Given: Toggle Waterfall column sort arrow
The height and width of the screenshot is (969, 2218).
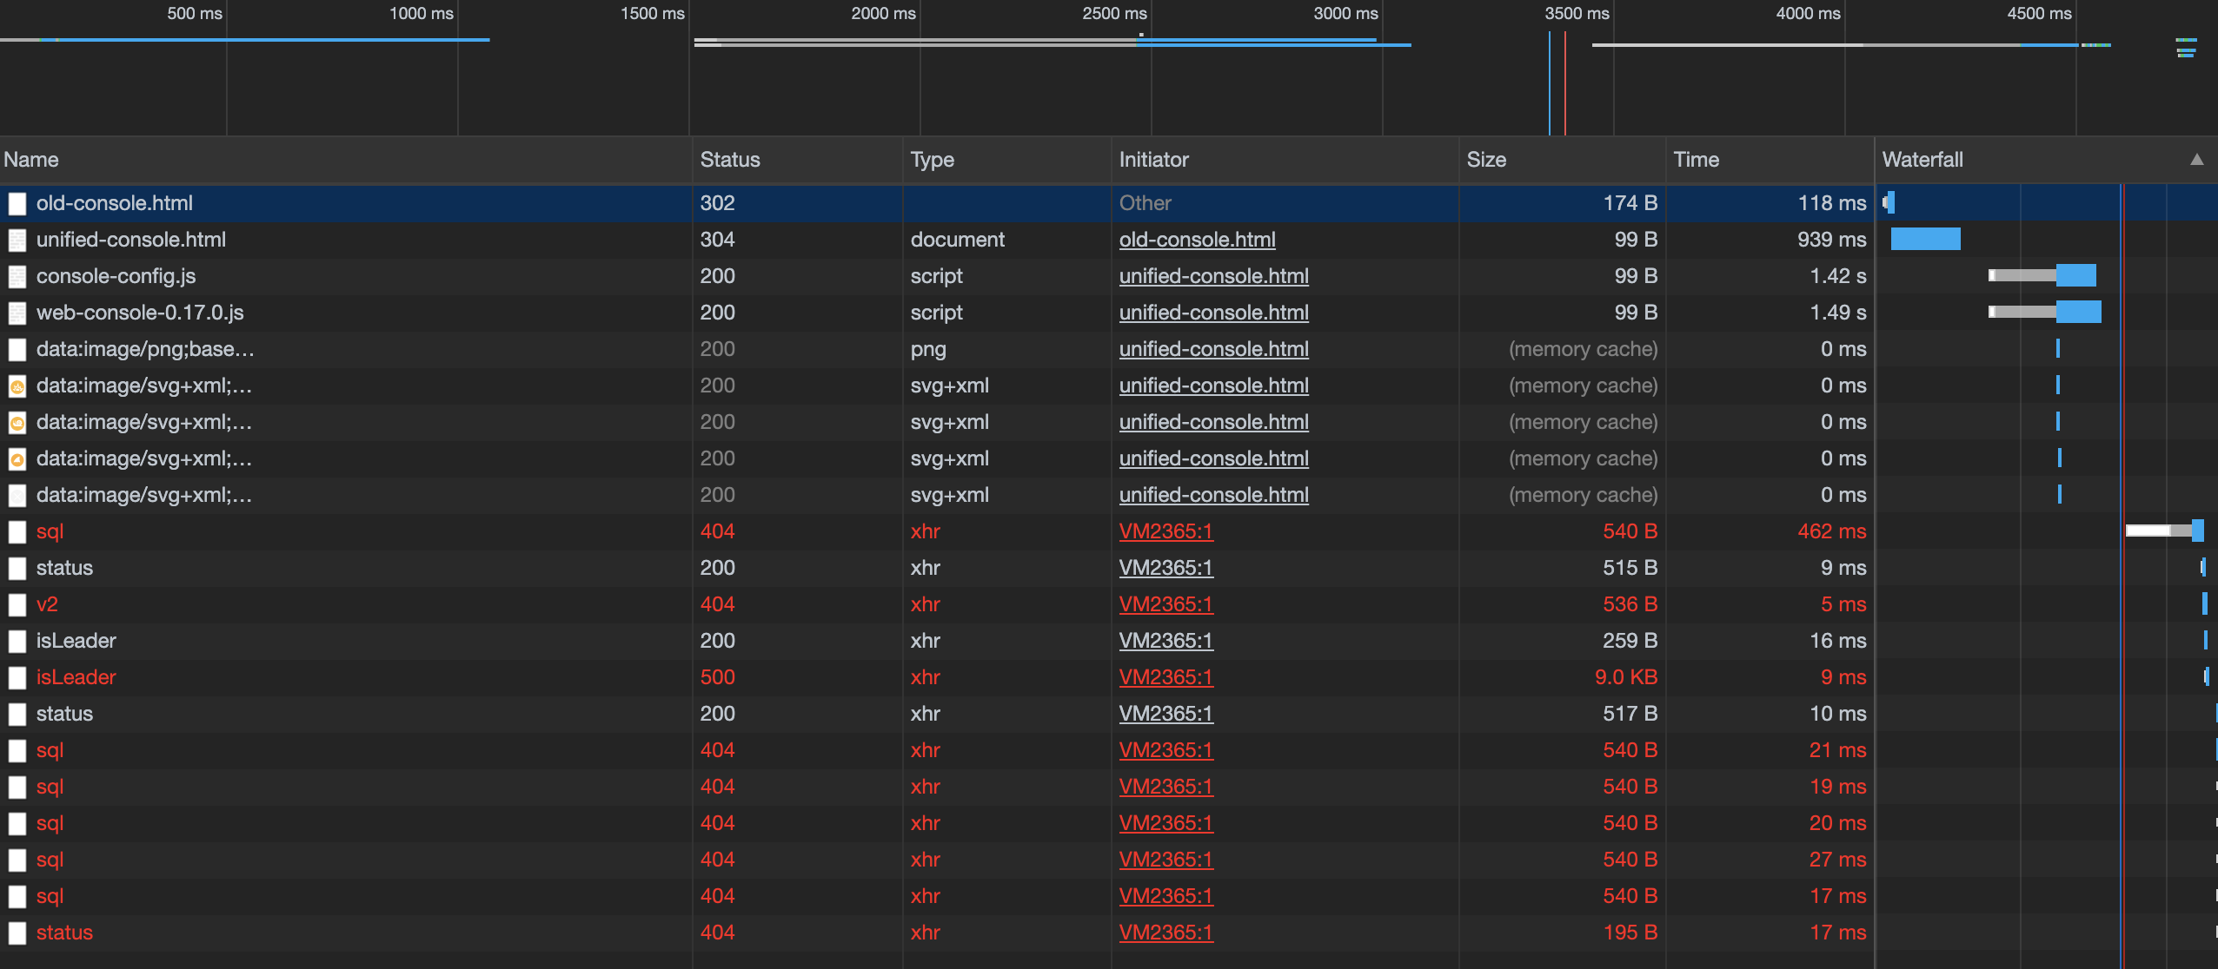Looking at the screenshot, I should 2196,160.
